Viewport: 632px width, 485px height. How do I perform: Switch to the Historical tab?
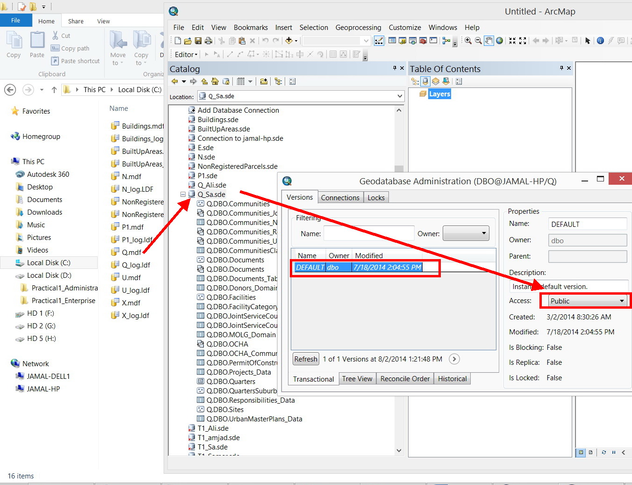point(452,378)
